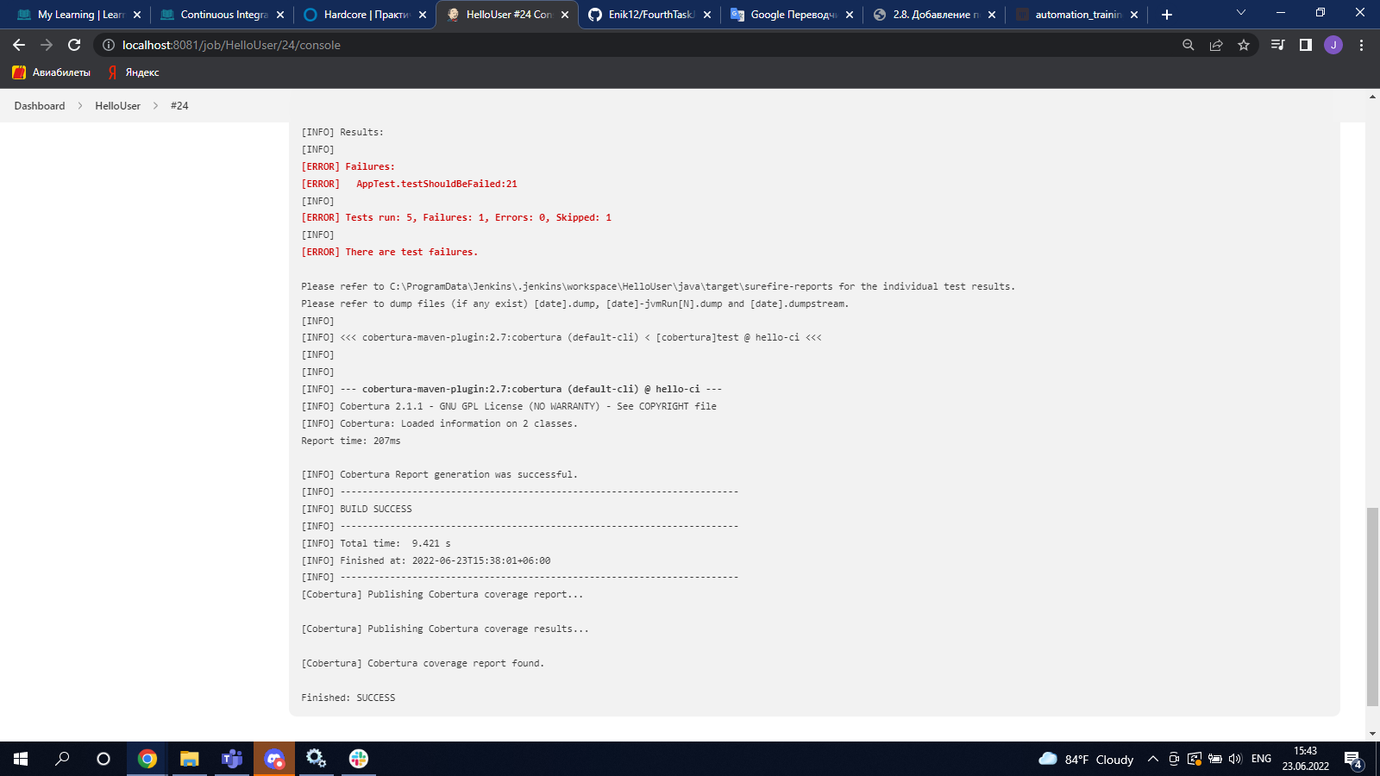Open Microsoft Teams from the taskbar
This screenshot has width=1380, height=776.
[x=232, y=759]
